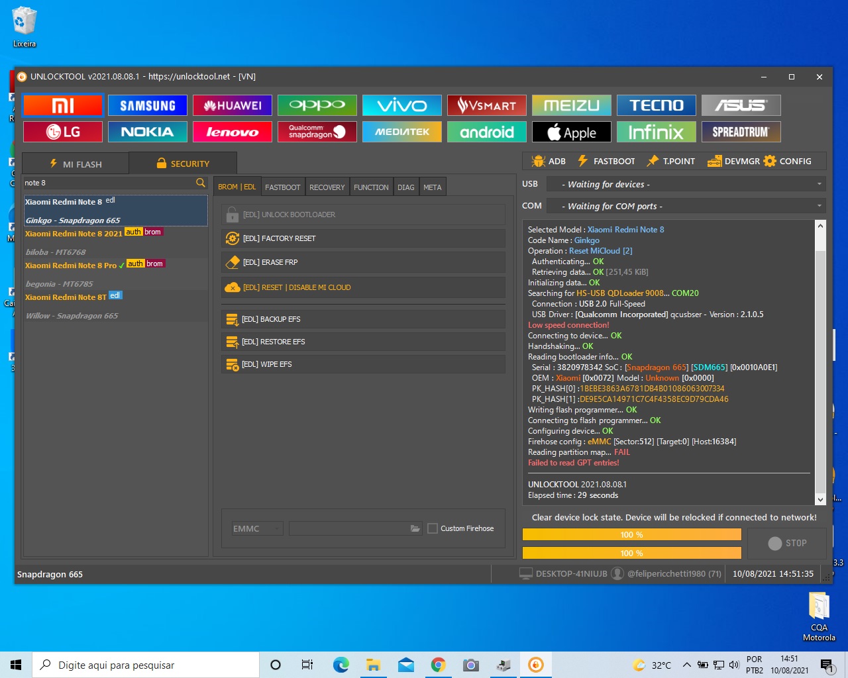Click the lower 100% progress bar
Viewport: 848px width, 678px height.
[x=632, y=553]
